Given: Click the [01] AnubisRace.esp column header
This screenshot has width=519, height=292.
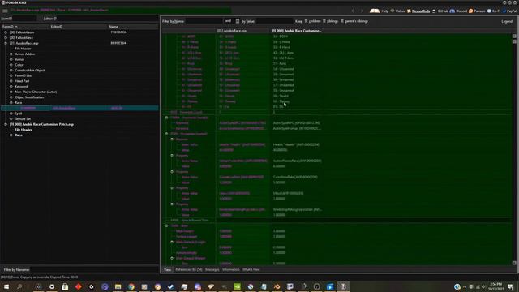Looking at the screenshot, I should pyautogui.click(x=243, y=31).
